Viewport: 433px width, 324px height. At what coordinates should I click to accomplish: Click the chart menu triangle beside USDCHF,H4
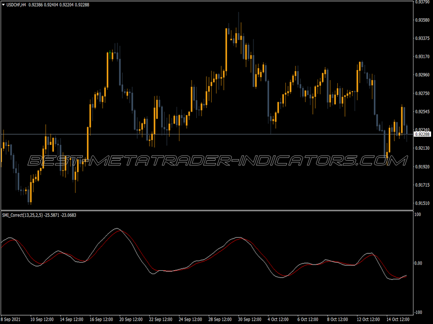3,5
